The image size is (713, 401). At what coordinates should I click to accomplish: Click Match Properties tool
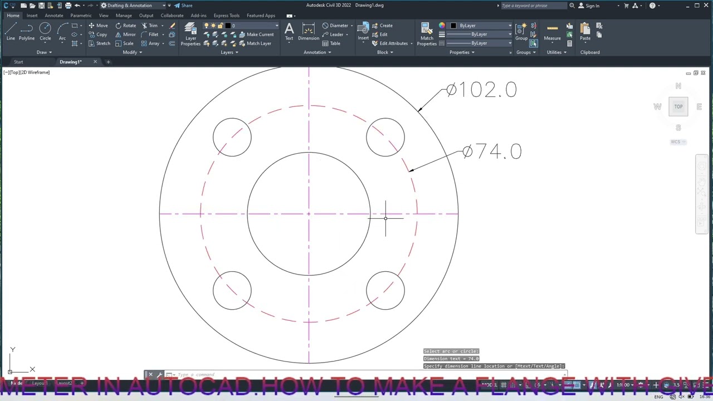coord(427,35)
